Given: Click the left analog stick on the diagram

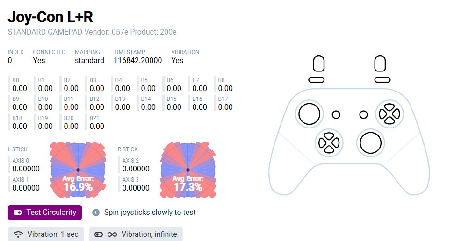Looking at the screenshot, I should tap(309, 113).
